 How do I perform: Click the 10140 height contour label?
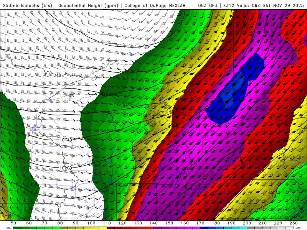pos(66,140)
